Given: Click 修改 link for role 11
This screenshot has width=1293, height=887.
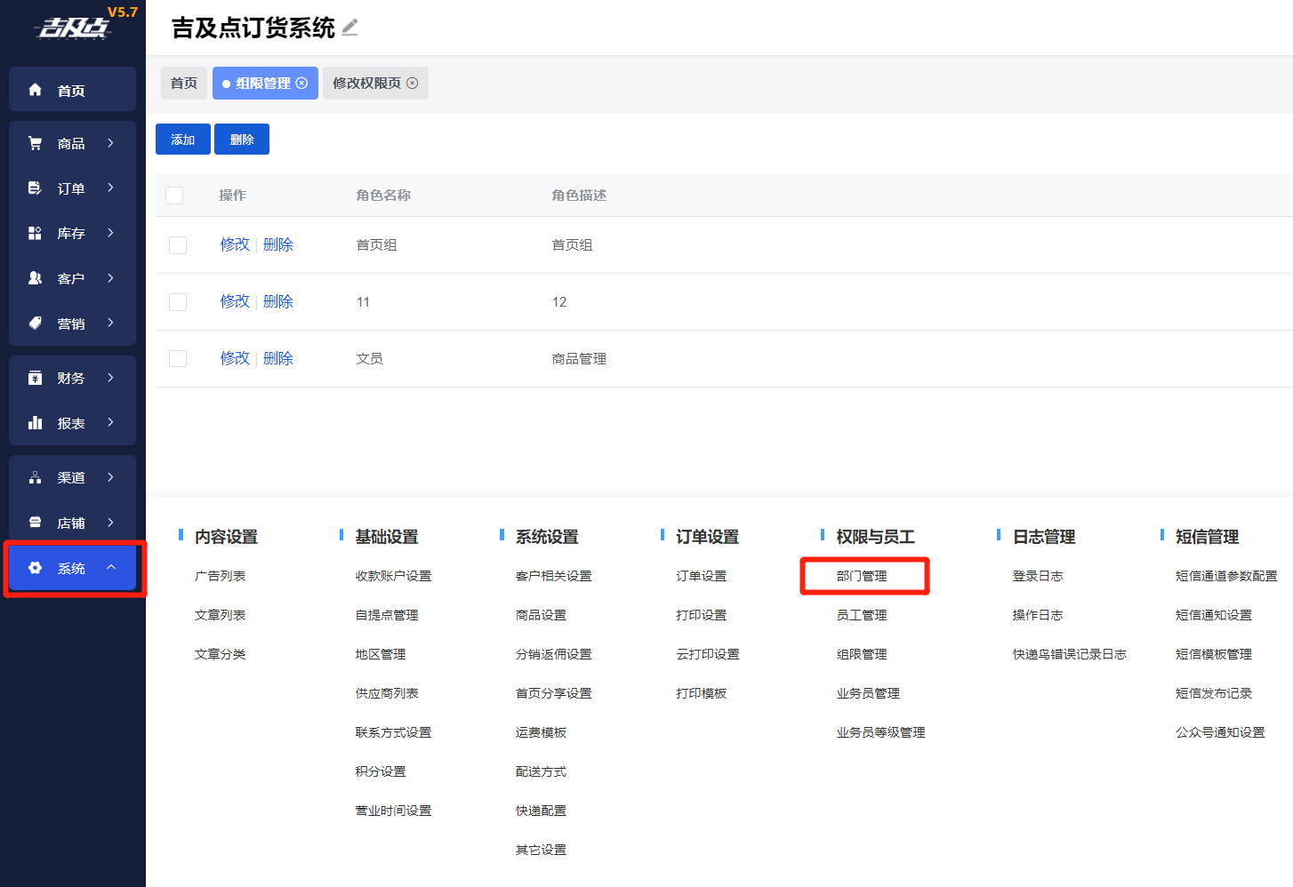Looking at the screenshot, I should [235, 301].
